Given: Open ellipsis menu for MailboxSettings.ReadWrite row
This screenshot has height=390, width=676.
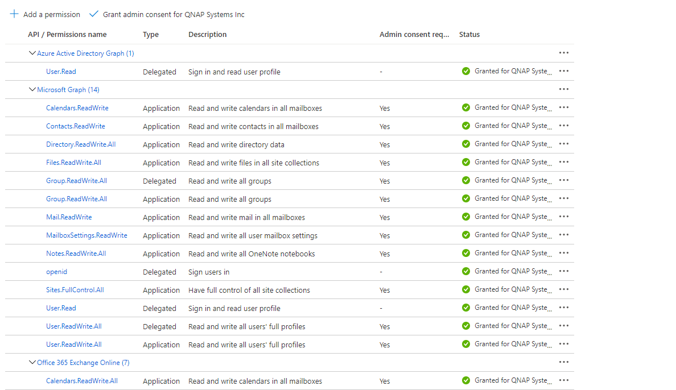Looking at the screenshot, I should click(563, 235).
